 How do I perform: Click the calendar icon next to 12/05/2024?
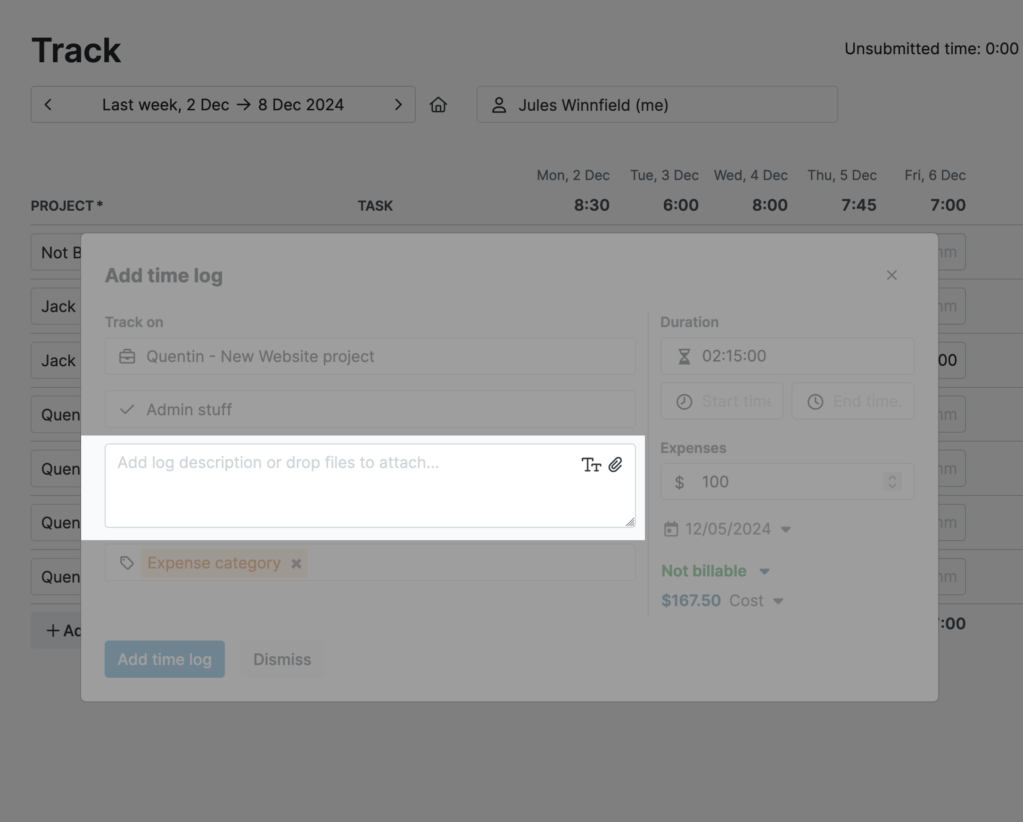tap(671, 528)
